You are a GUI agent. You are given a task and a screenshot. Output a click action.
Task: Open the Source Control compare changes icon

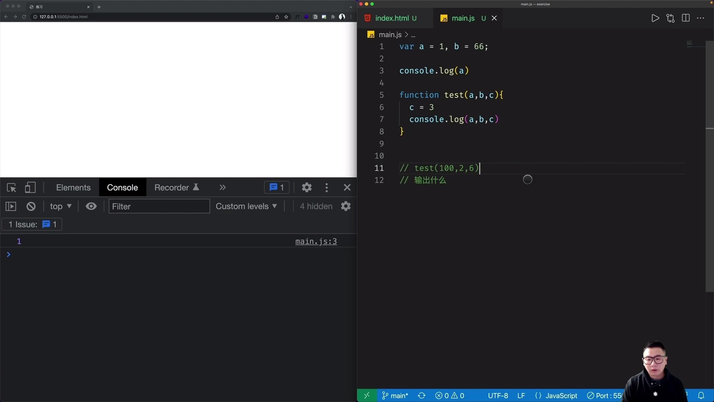tap(670, 17)
